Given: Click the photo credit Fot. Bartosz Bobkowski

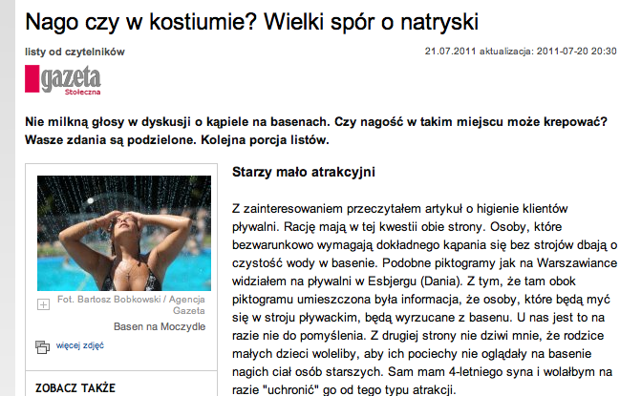Looking at the screenshot, I should [x=109, y=300].
